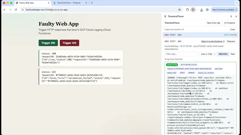Click the status 422 chip
Image resolution: width=241 pixels, height=135 pixels.
pos(171,73)
